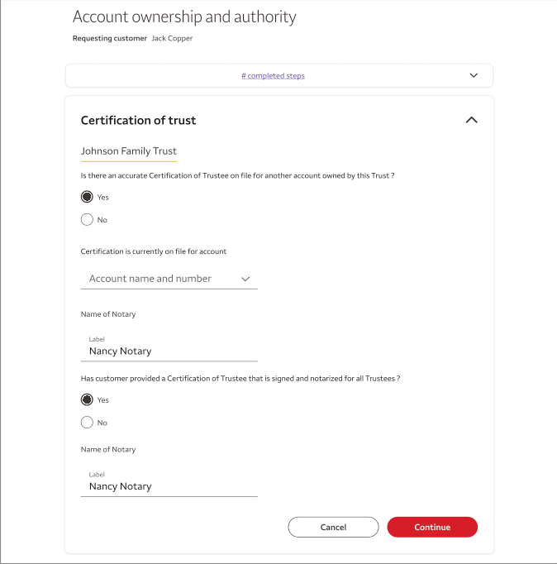This screenshot has height=564, width=557.
Task: Select Yes for Certification on file question
Action: 87,197
